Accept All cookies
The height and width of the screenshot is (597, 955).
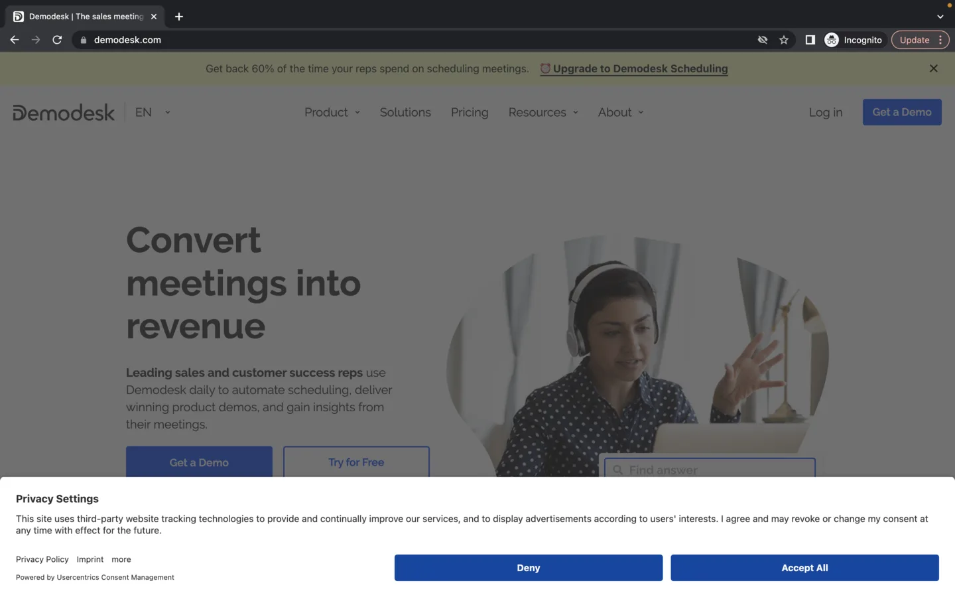pyautogui.click(x=804, y=568)
